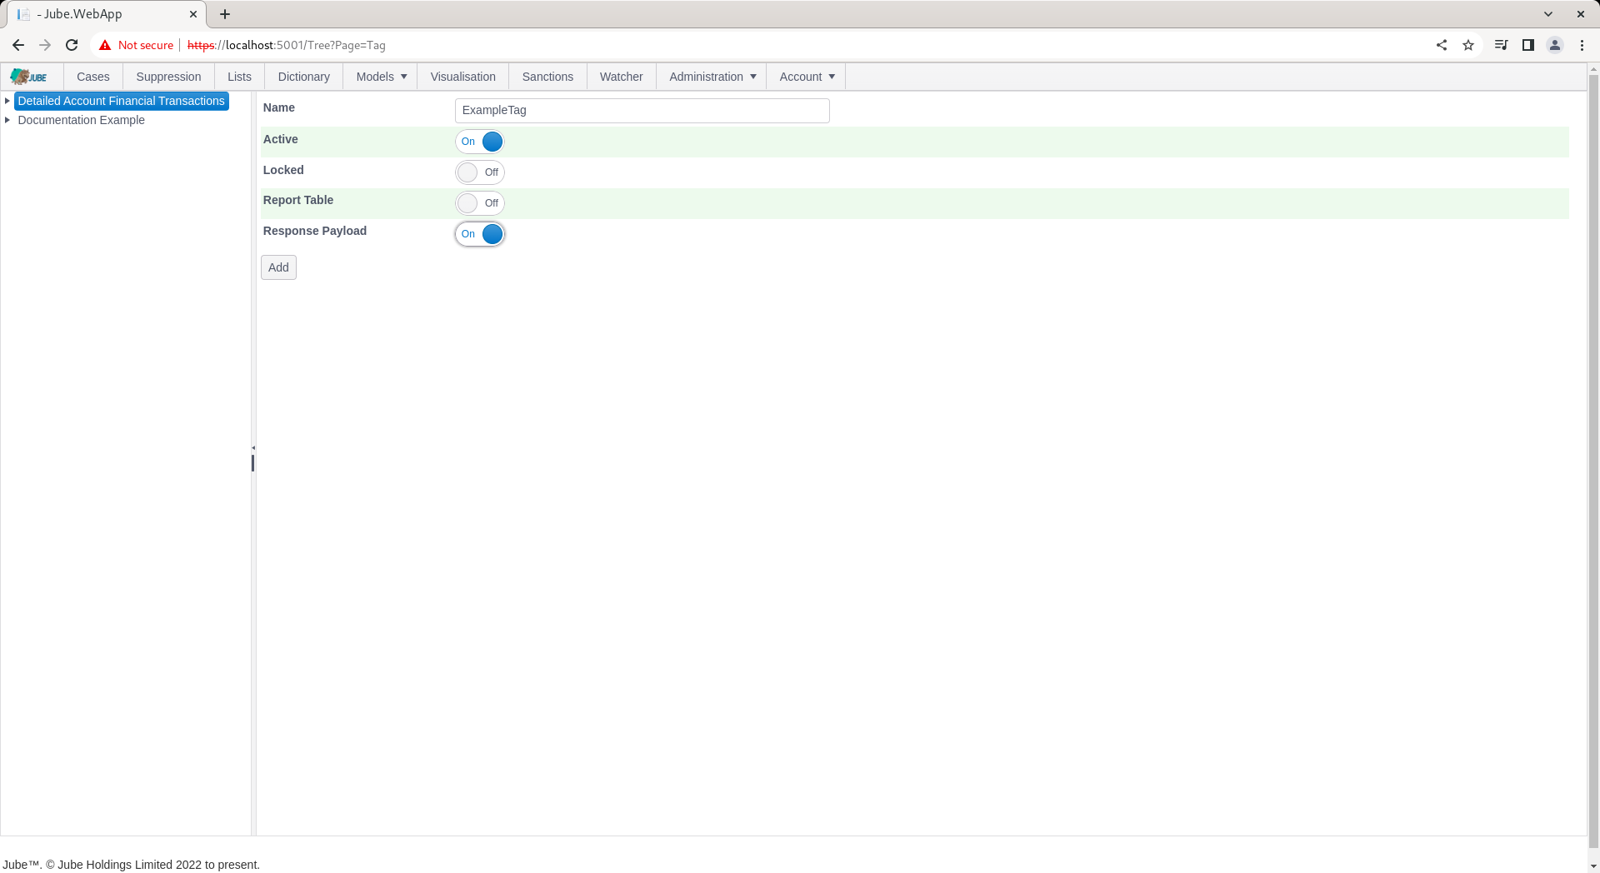Screen dimensions: 1600x873
Task: Click the Response Payload label
Action: click(315, 231)
